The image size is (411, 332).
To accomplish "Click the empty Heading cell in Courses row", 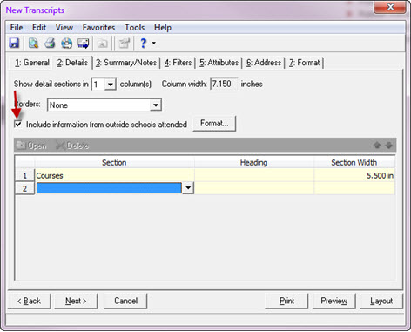I will (254, 175).
